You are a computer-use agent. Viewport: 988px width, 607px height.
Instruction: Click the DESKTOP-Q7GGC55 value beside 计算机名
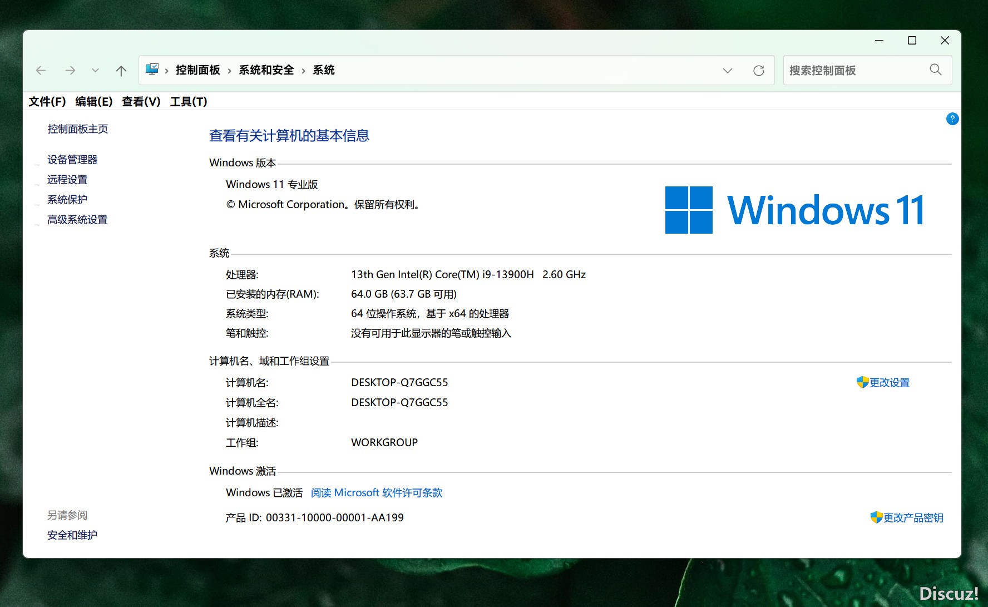pos(399,383)
